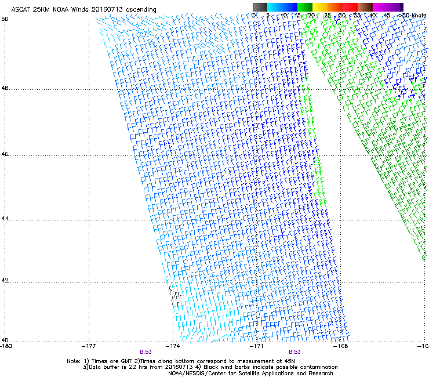Select the orange 25-30 knots color bar segment
429x377 pixels.
pos(335,7)
